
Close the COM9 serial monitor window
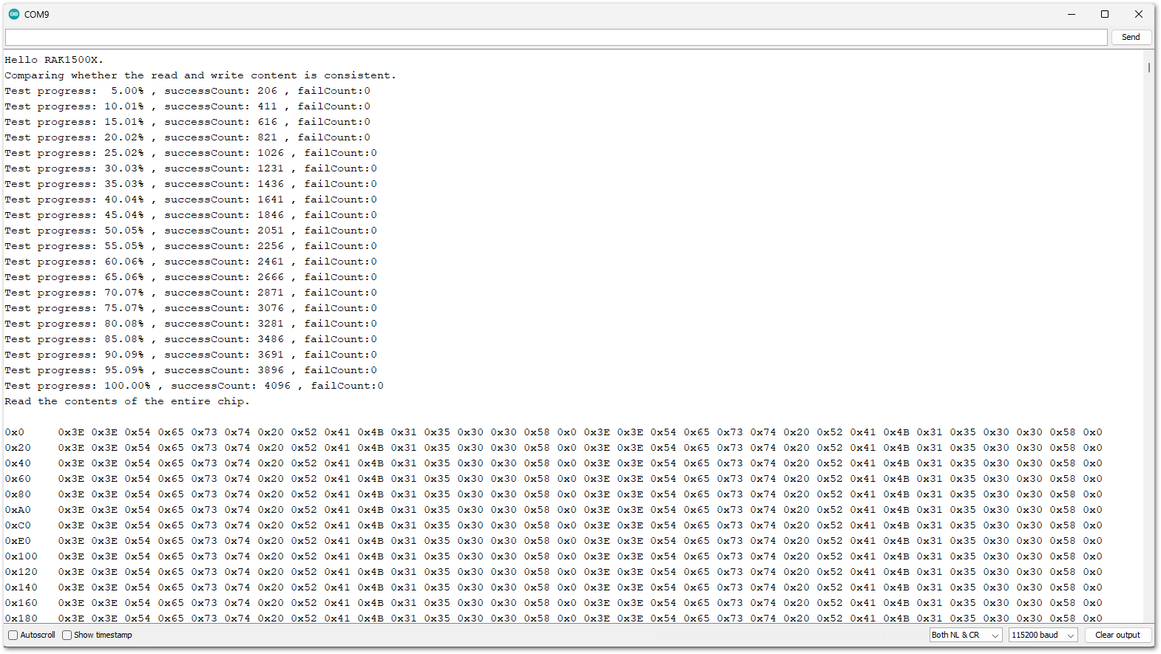click(1139, 14)
